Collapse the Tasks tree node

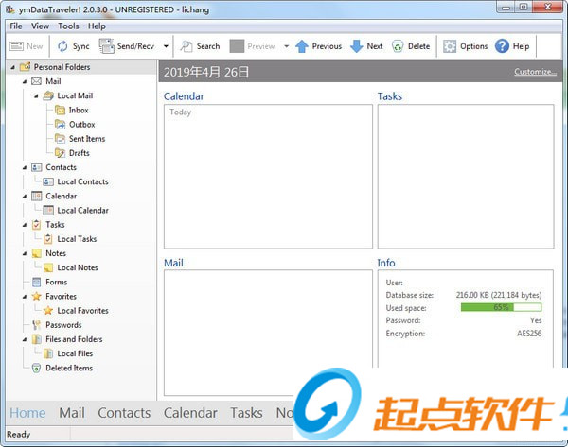point(25,225)
